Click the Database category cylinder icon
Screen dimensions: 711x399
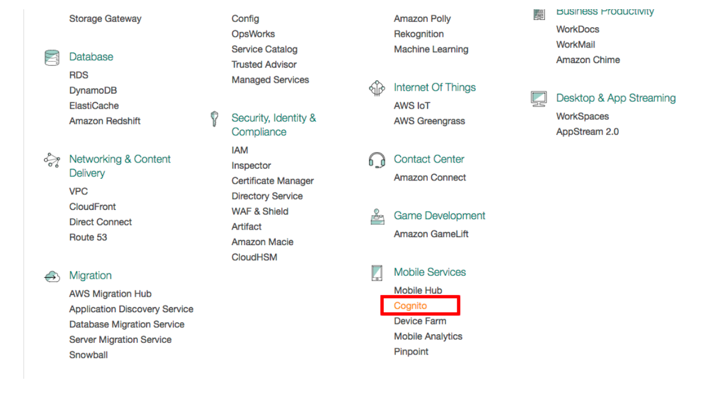[52, 57]
